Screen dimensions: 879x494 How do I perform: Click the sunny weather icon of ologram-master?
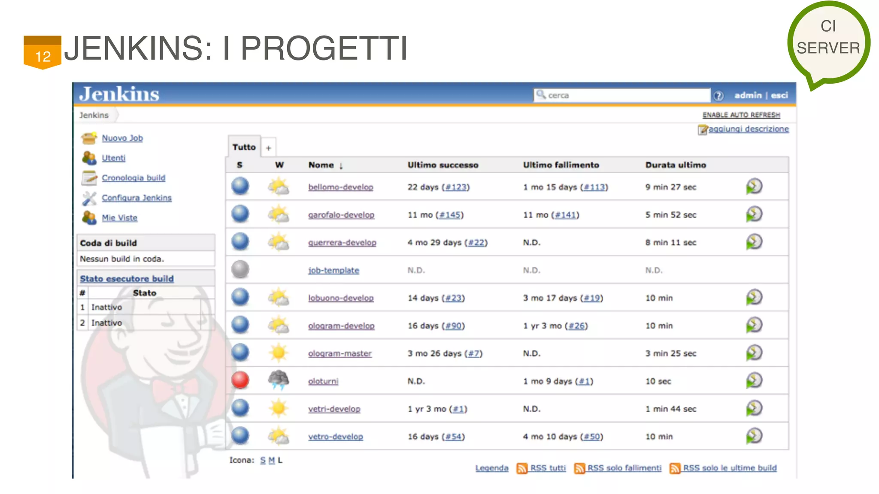pyautogui.click(x=279, y=352)
